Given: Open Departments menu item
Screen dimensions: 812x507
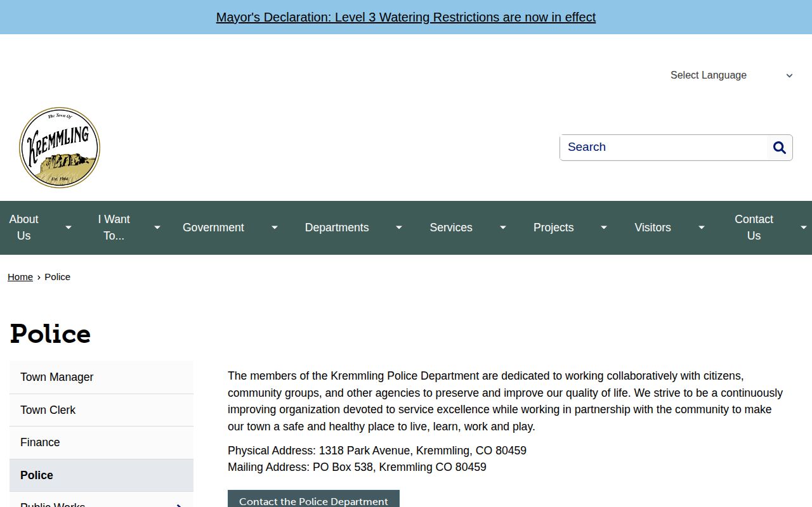Looking at the screenshot, I should click(337, 228).
